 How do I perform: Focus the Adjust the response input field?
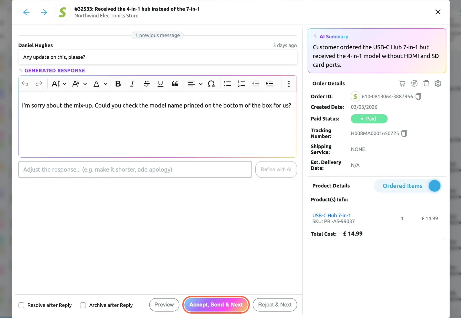(135, 169)
